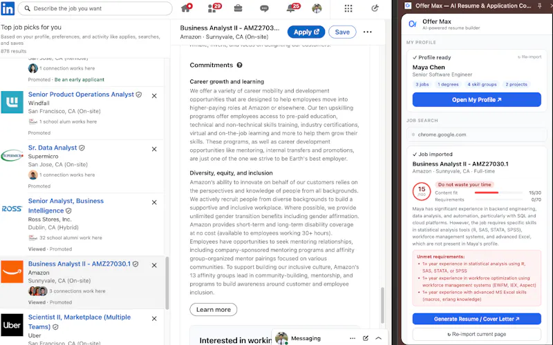
Task: Open more options for job header
Action: click(368, 32)
